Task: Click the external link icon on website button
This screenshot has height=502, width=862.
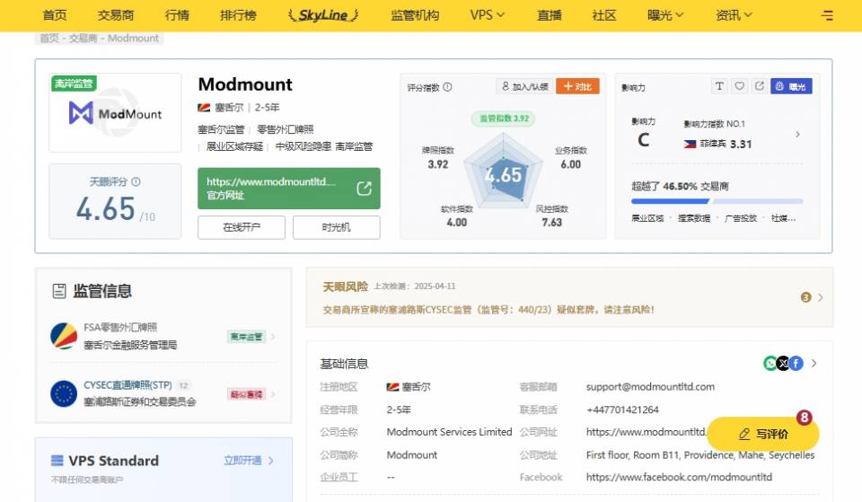Action: pyautogui.click(x=364, y=188)
